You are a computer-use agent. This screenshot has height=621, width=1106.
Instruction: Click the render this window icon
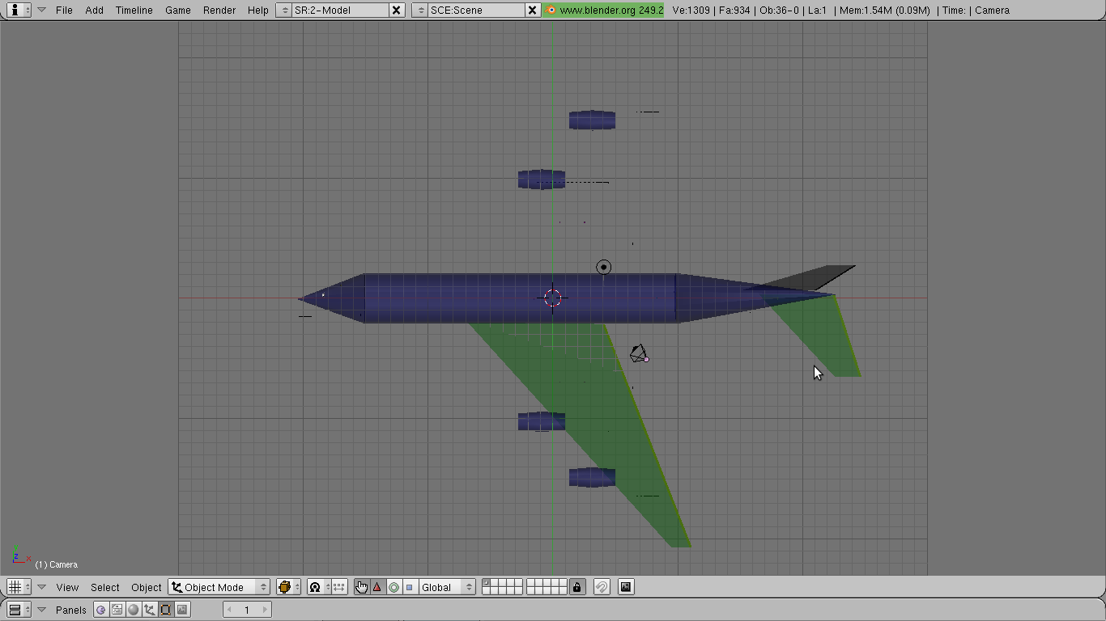tap(626, 587)
